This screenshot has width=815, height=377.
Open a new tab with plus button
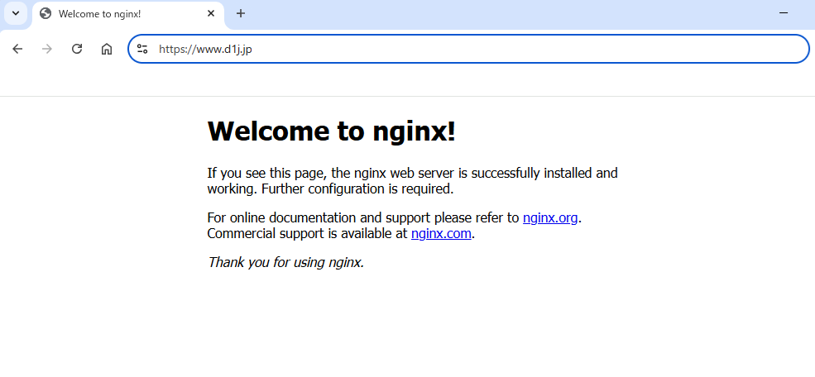[x=241, y=13]
